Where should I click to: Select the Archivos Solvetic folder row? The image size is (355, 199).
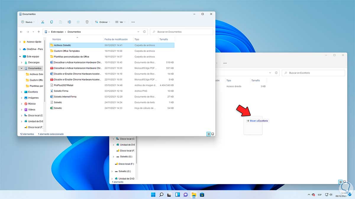pos(112,45)
